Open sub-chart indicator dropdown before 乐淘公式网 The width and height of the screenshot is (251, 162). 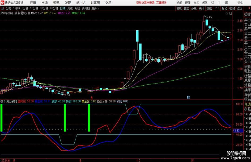[x=2, y=101]
